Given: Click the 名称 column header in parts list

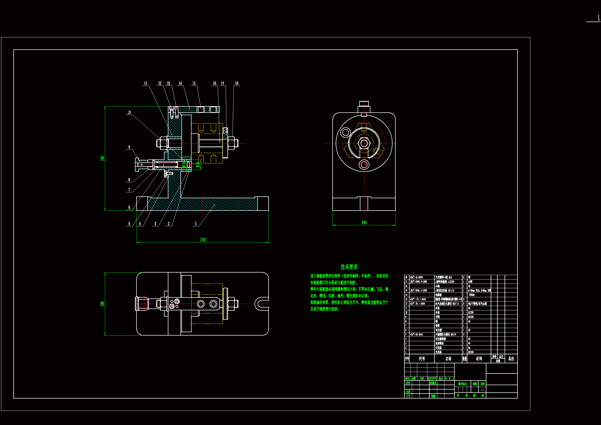Looking at the screenshot, I should point(448,359).
